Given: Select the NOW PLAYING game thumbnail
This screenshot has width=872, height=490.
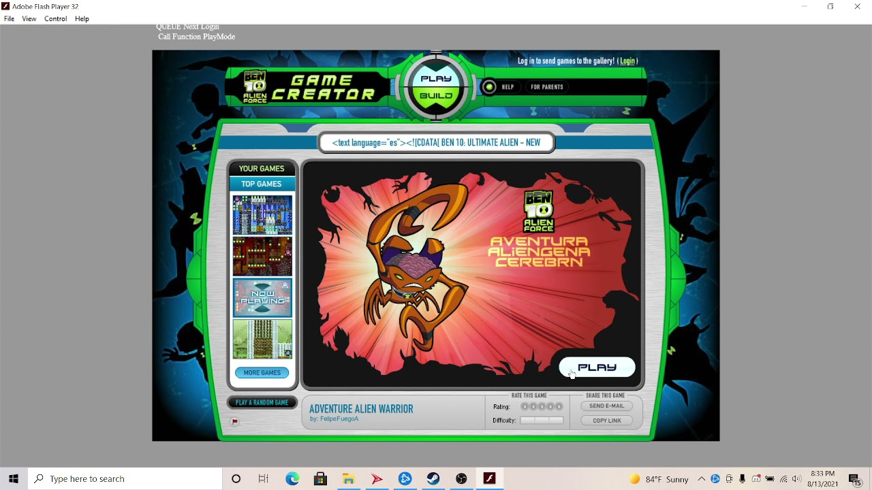Looking at the screenshot, I should 262,297.
